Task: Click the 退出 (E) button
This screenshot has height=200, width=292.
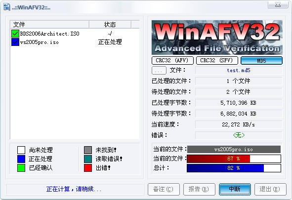Action: tap(270, 189)
